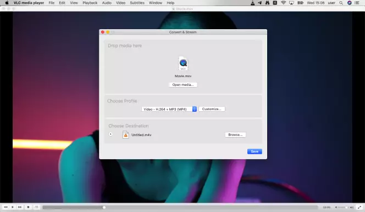Click the letter A input source icon

tap(275, 3)
